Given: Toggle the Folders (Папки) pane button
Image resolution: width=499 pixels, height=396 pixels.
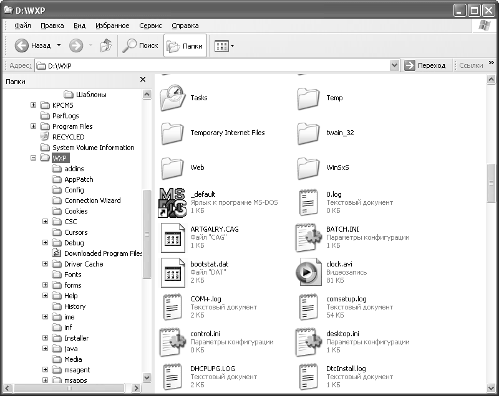Looking at the screenshot, I should pyautogui.click(x=185, y=45).
